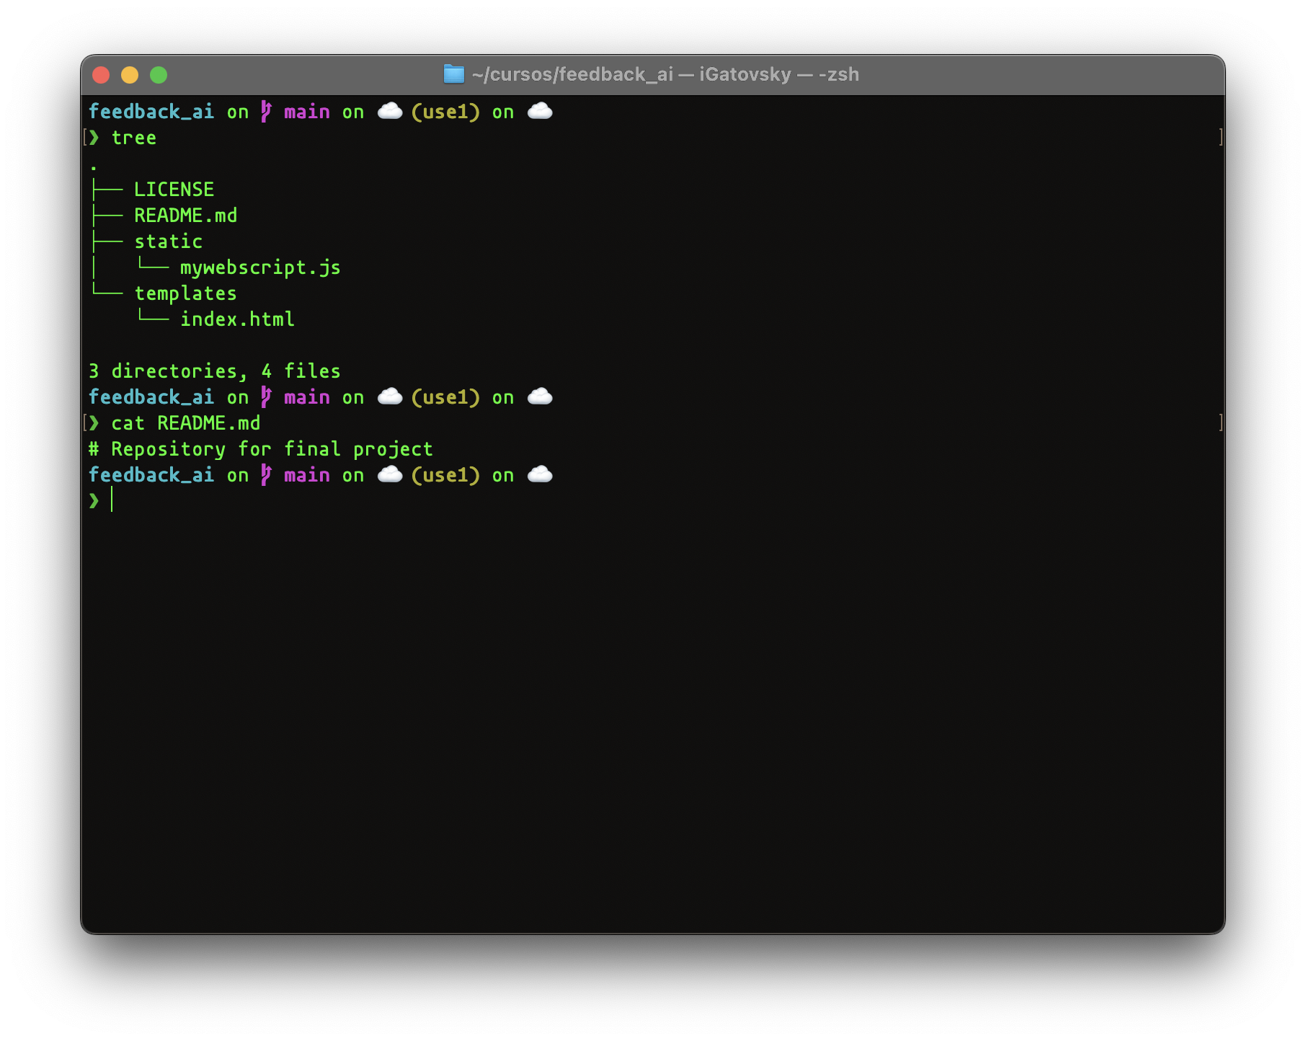Click the window title text ~/cursos/feedback_ai
Screen dimensions: 1306x1041
573,74
